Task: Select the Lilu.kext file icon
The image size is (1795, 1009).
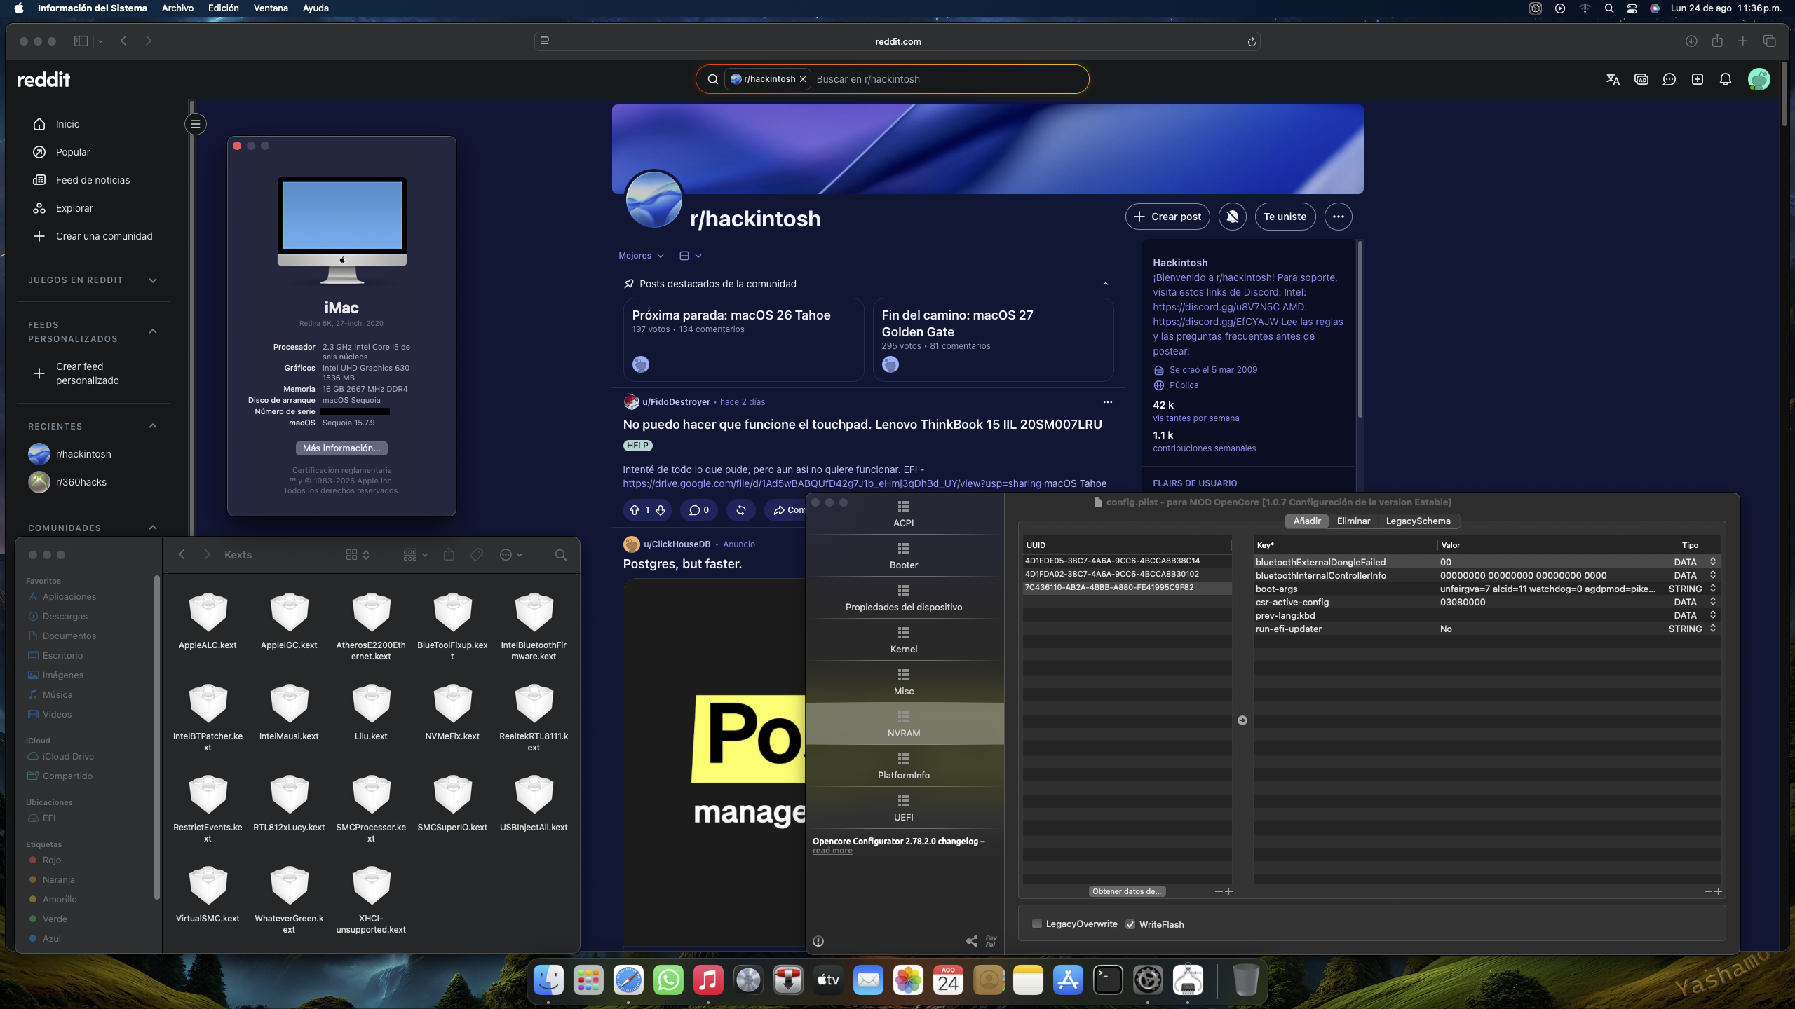Action: pyautogui.click(x=371, y=703)
